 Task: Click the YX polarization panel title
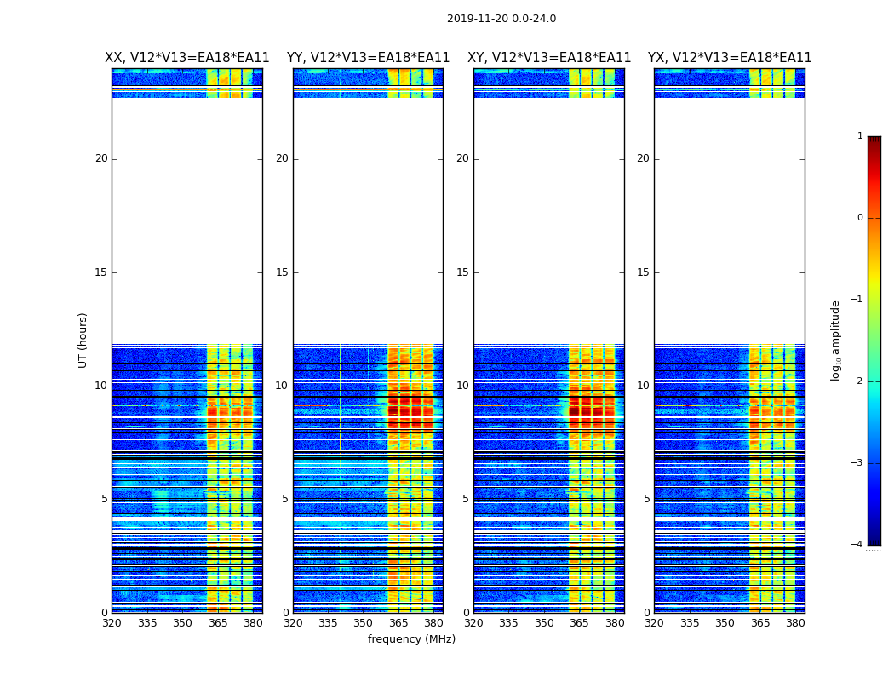(x=730, y=58)
